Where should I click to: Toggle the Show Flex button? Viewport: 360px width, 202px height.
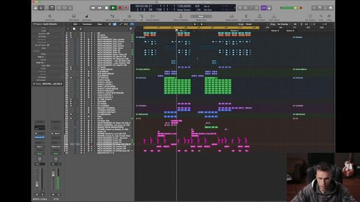pos(126,24)
